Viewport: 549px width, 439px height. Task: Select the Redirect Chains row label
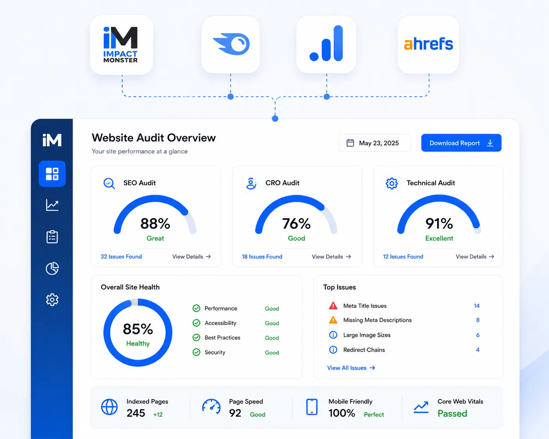click(x=364, y=350)
